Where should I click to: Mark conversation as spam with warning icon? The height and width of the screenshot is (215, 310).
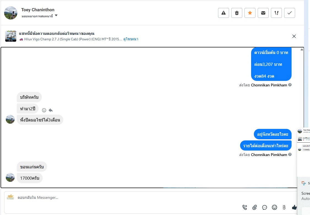click(223, 13)
